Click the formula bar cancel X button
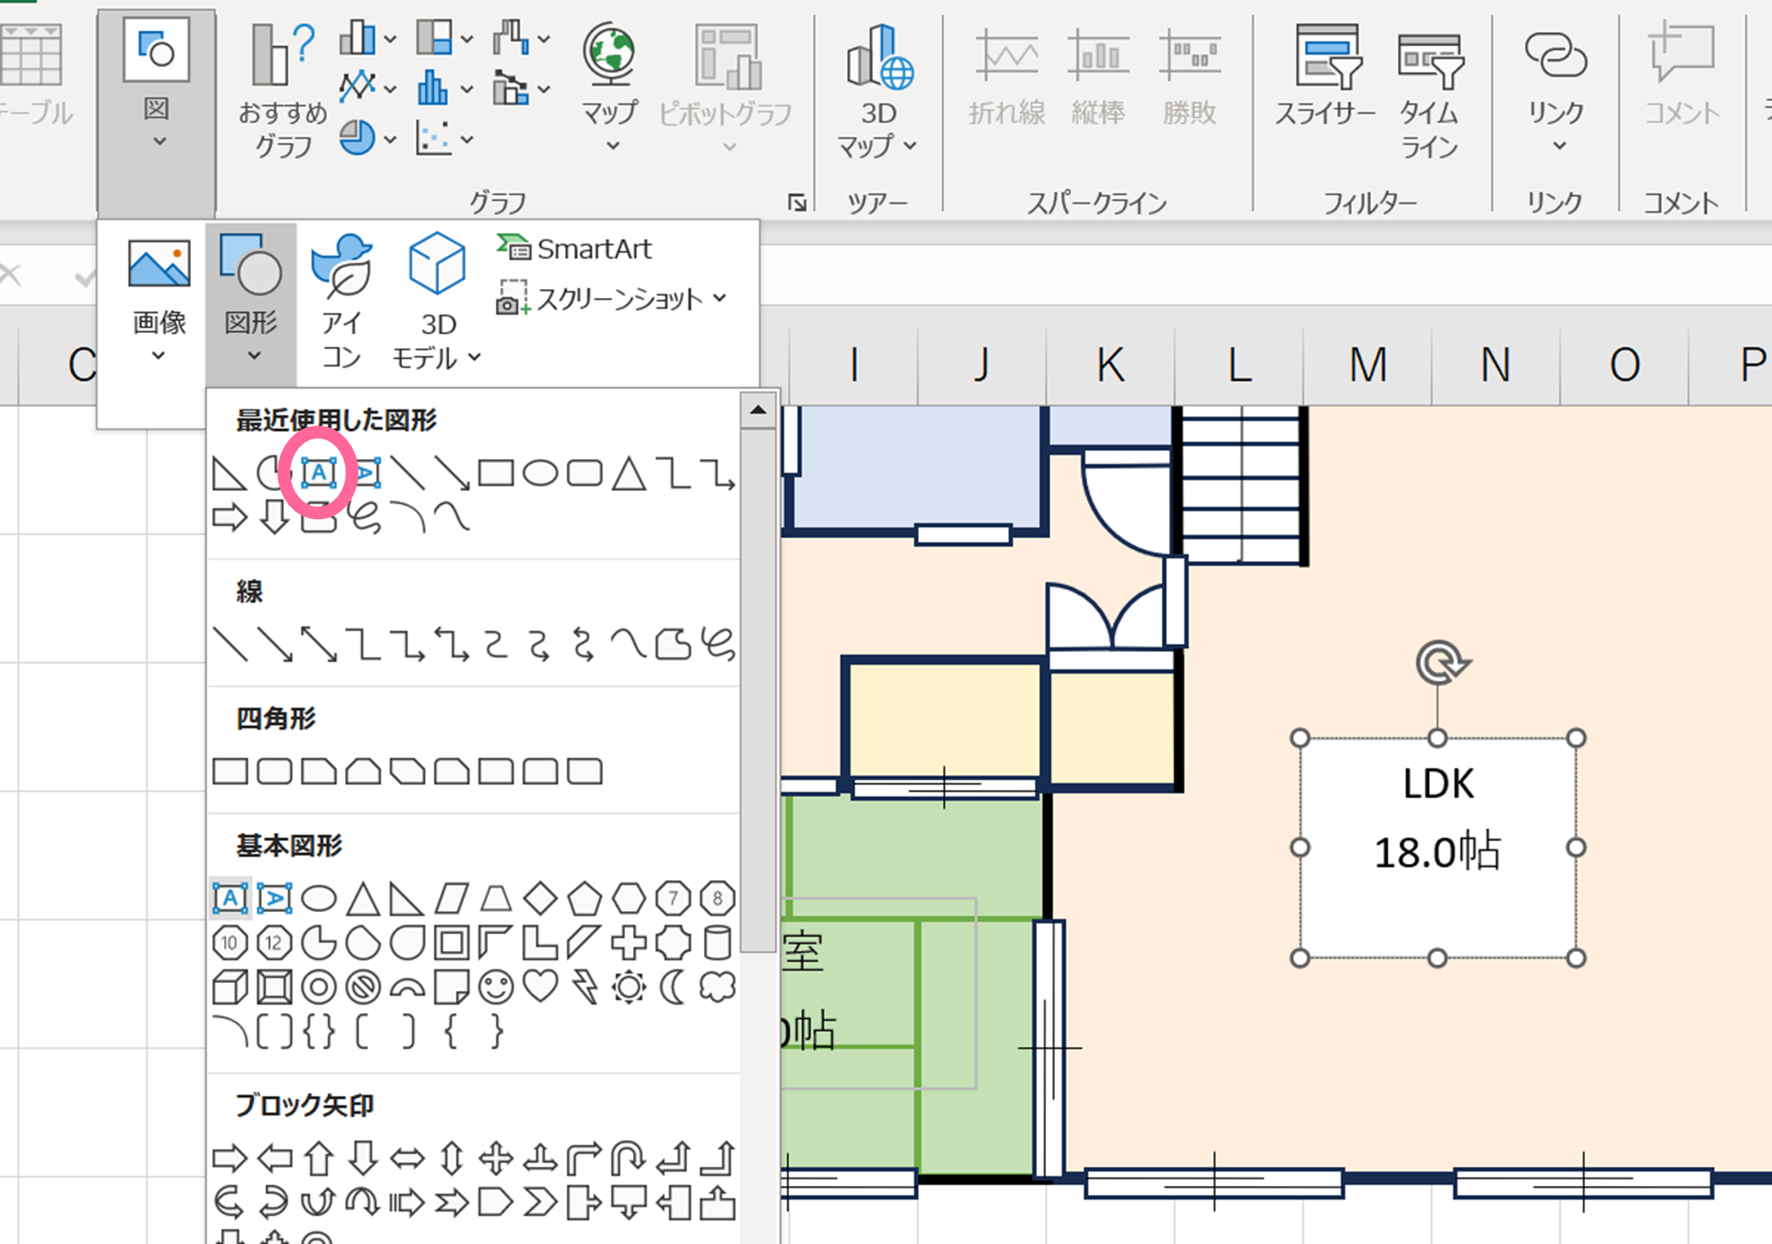Viewport: 1772px width, 1244px height. [x=11, y=275]
